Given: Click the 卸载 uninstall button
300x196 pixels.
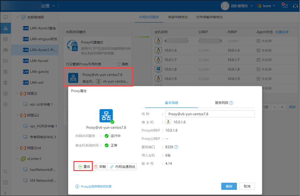Looking at the screenshot, I should click(100, 167).
